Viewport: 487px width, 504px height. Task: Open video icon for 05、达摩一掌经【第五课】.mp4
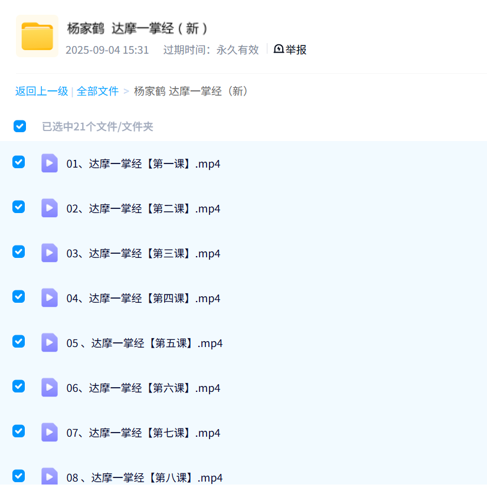[x=50, y=343]
